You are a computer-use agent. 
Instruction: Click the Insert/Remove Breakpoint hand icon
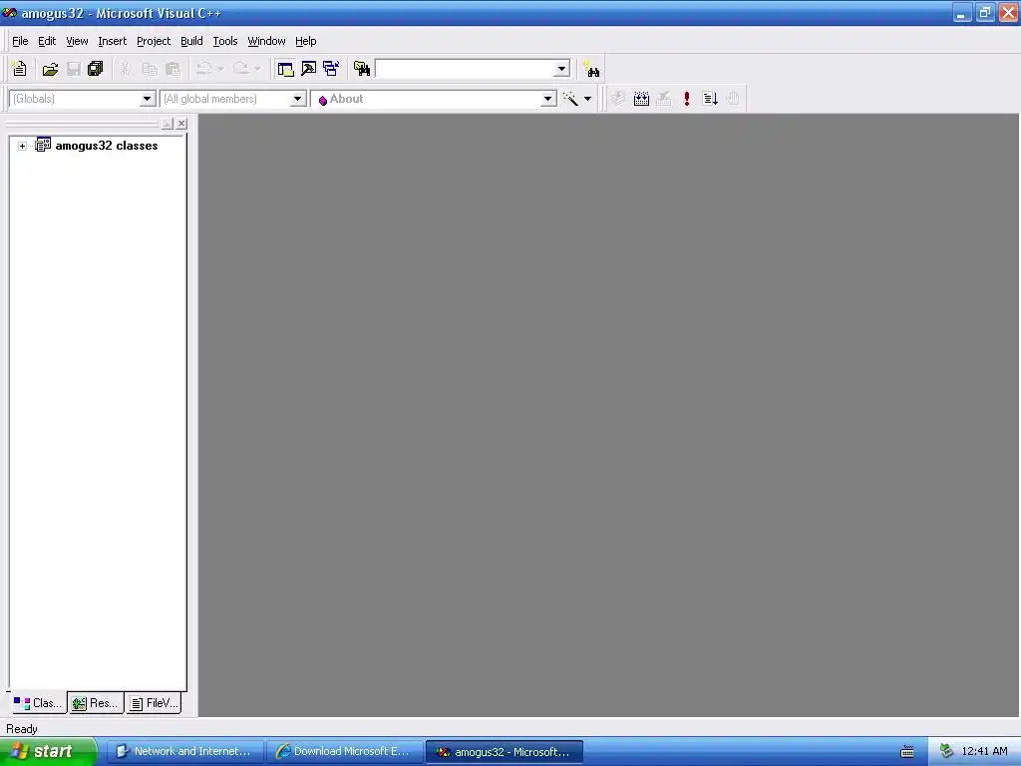(x=733, y=99)
